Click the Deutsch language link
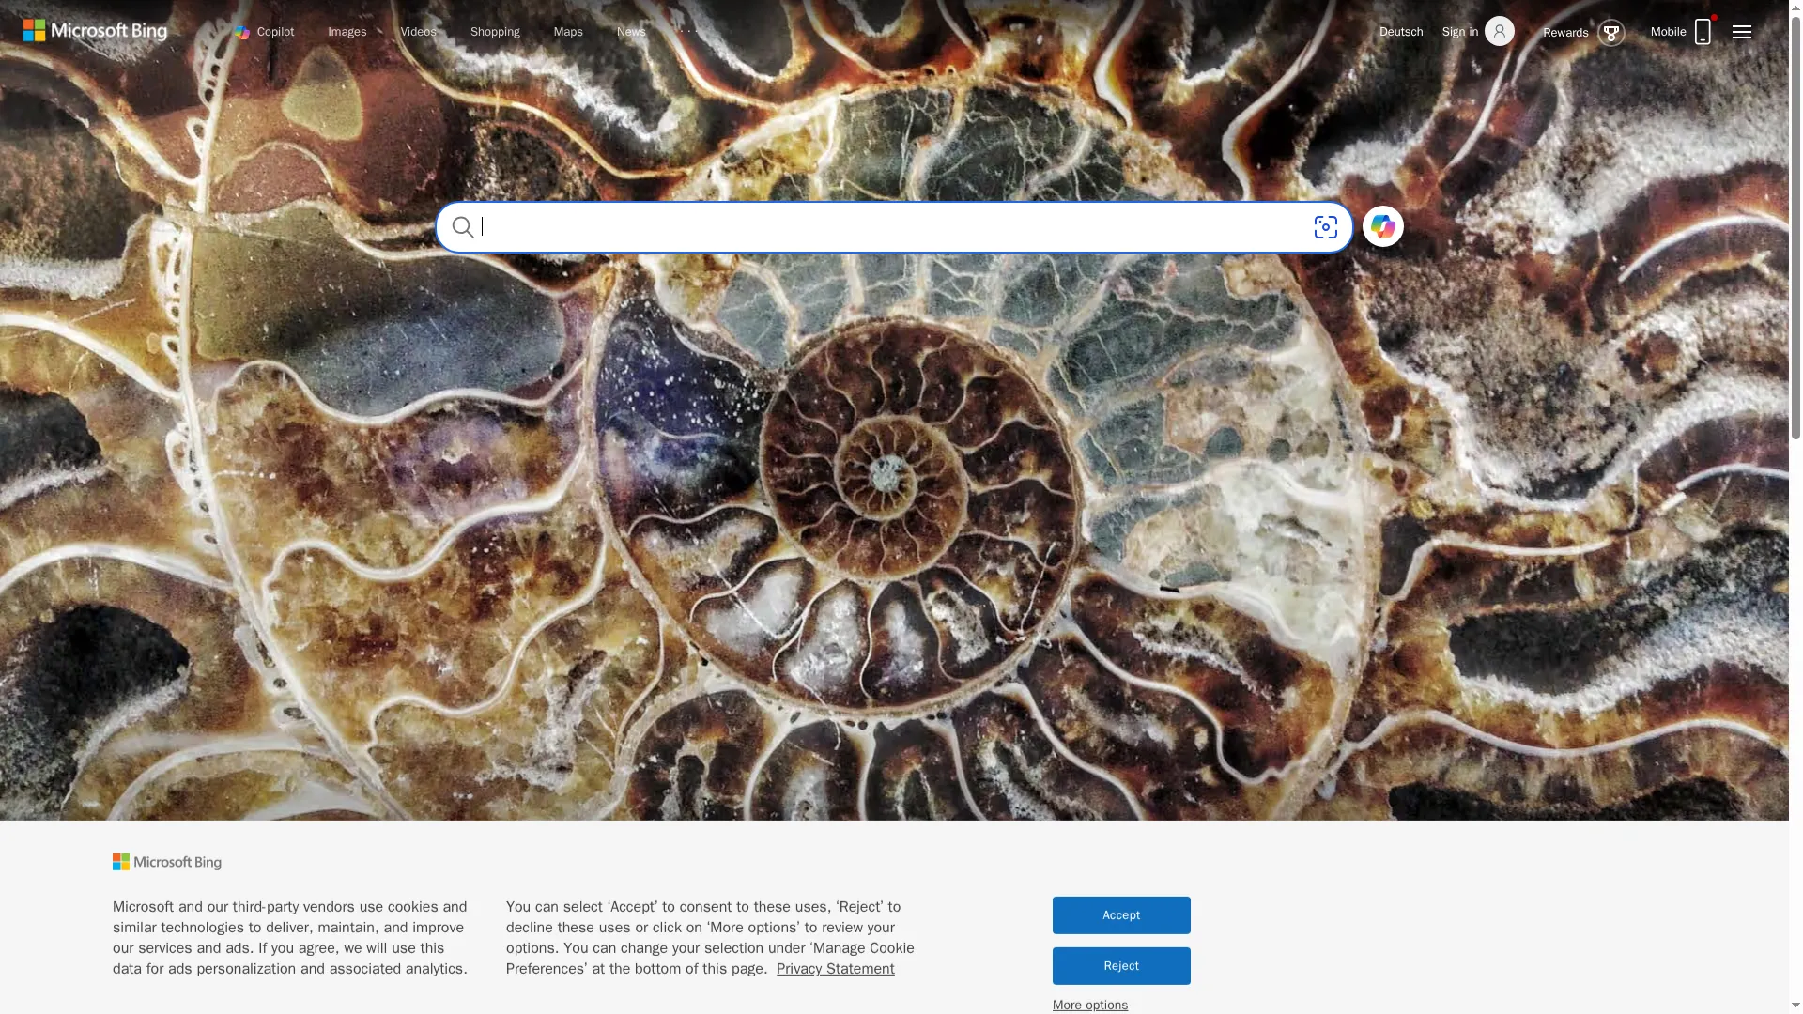Image resolution: width=1803 pixels, height=1014 pixels. [1400, 31]
